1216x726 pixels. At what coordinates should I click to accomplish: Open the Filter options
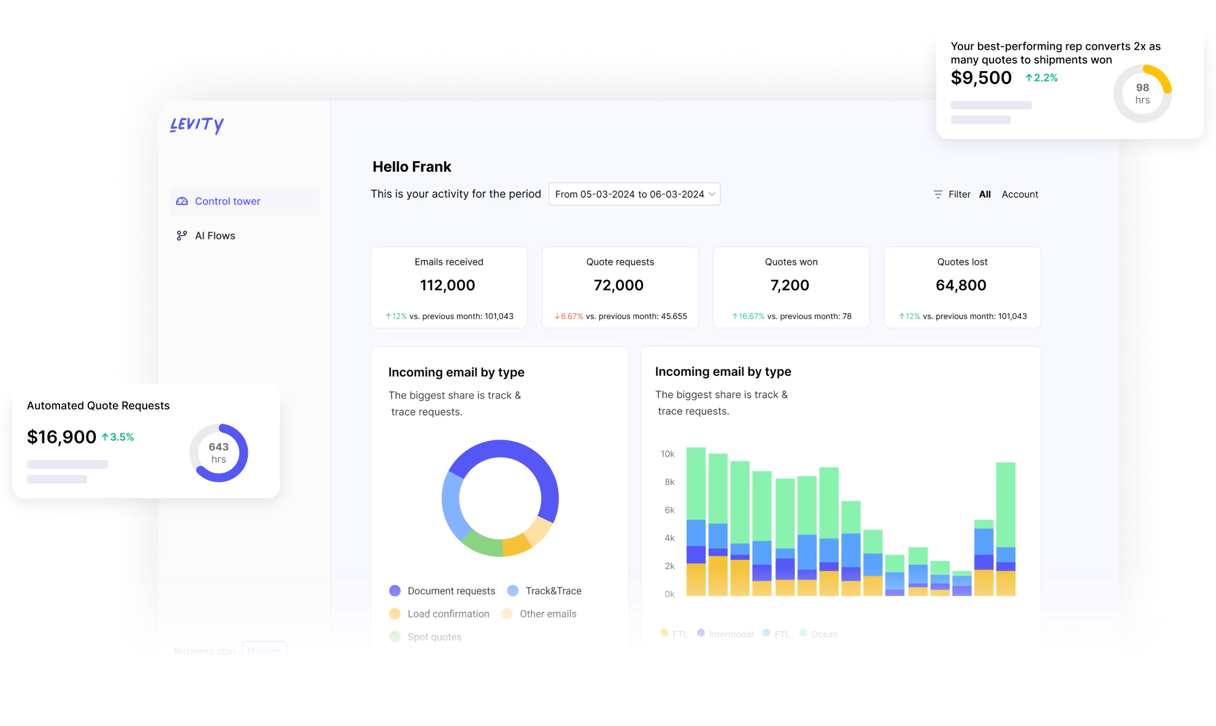tap(959, 194)
